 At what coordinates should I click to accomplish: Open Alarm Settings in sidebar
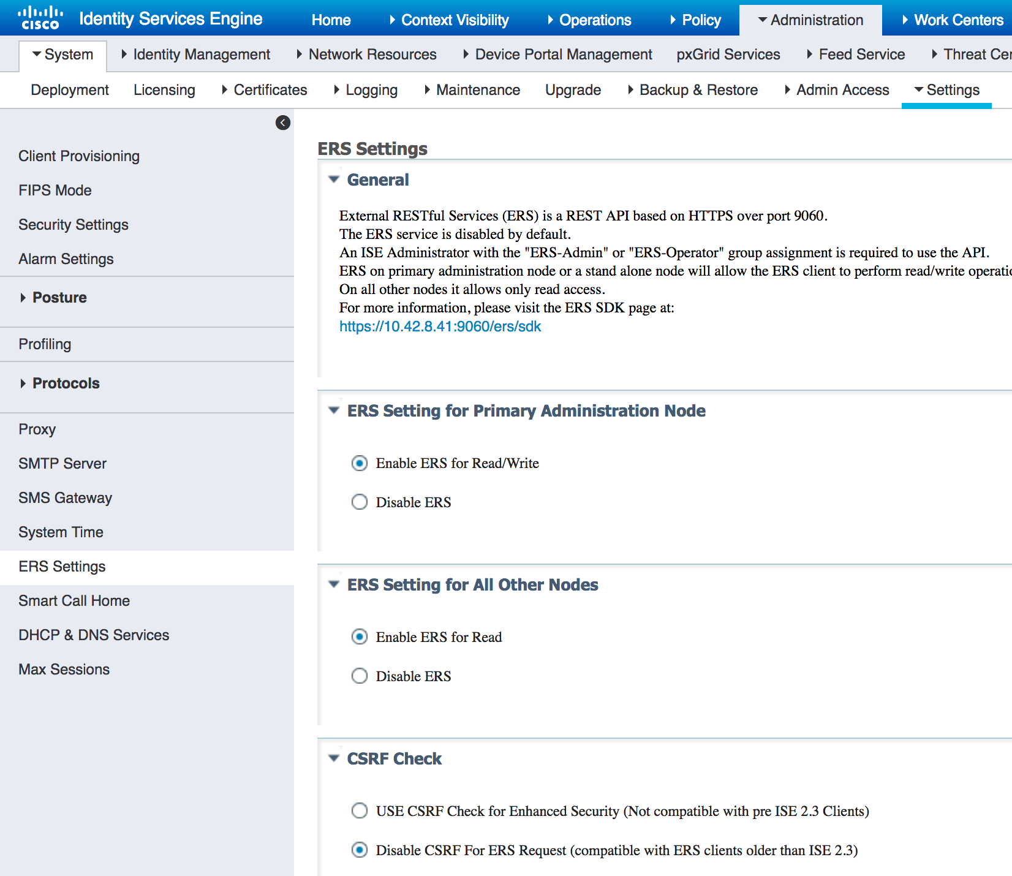coord(66,259)
